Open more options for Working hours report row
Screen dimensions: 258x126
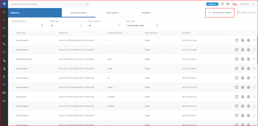(254, 59)
